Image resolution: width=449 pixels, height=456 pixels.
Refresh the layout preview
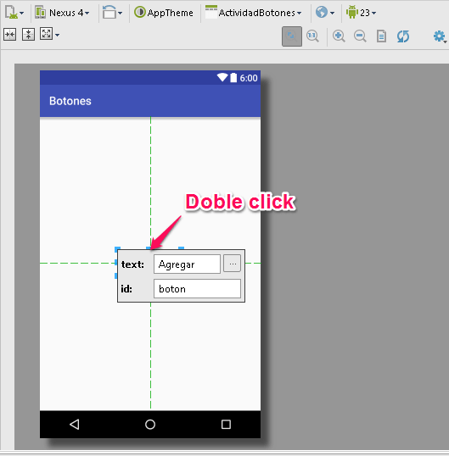tap(403, 36)
